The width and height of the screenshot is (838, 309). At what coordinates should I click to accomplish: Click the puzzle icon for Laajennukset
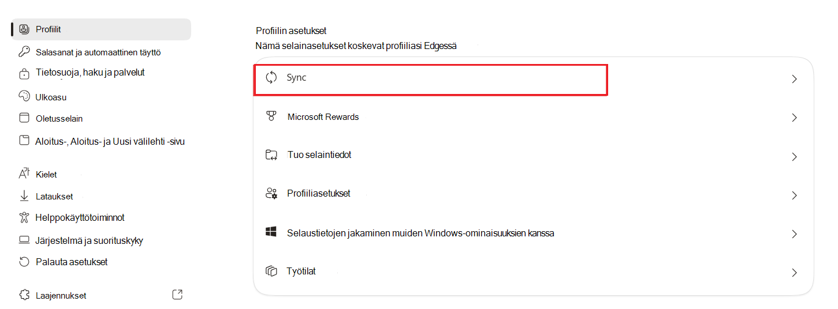point(24,295)
